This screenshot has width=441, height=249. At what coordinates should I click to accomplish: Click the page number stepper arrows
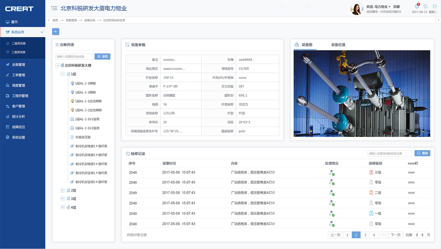tap(422, 235)
